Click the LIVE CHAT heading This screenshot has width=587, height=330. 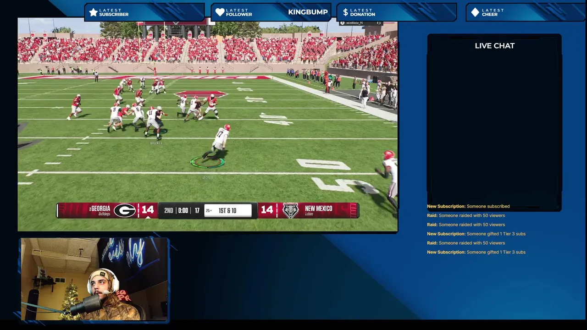pyautogui.click(x=495, y=46)
